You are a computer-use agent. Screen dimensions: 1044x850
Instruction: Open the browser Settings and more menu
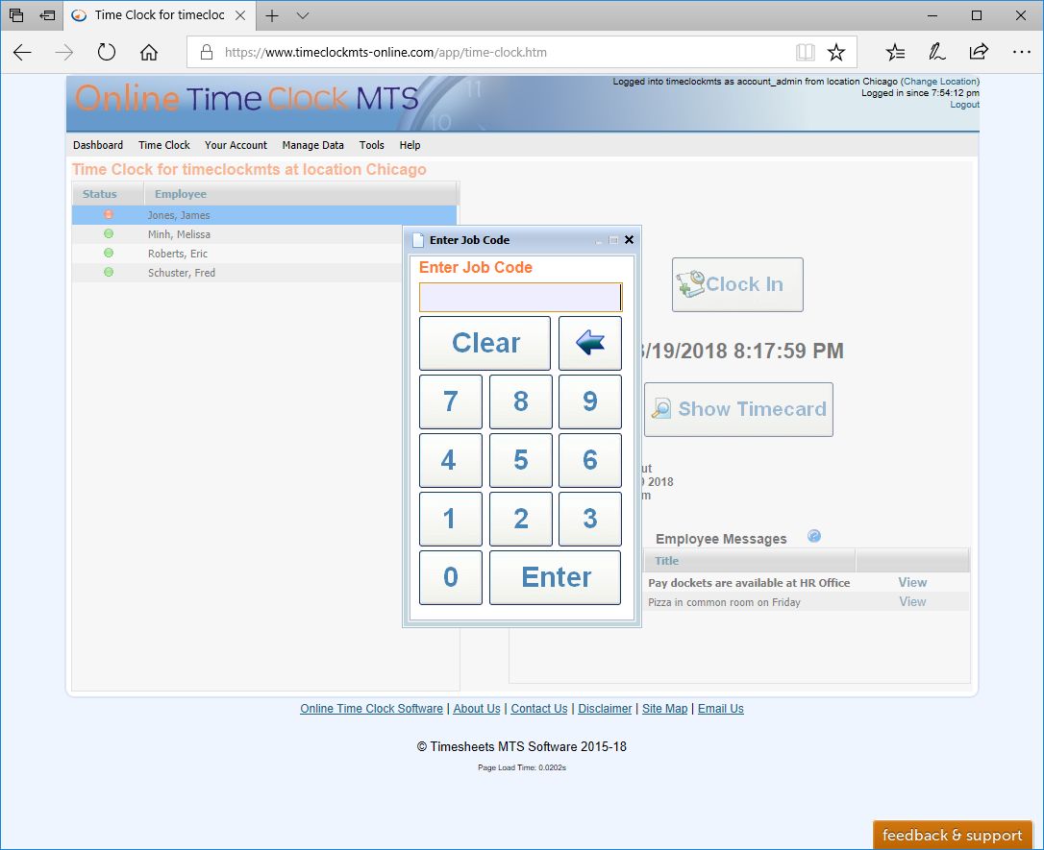(1021, 52)
